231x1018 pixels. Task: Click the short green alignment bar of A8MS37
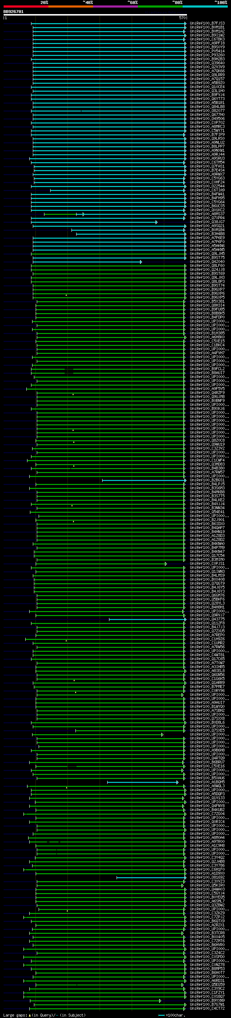click(x=60, y=215)
